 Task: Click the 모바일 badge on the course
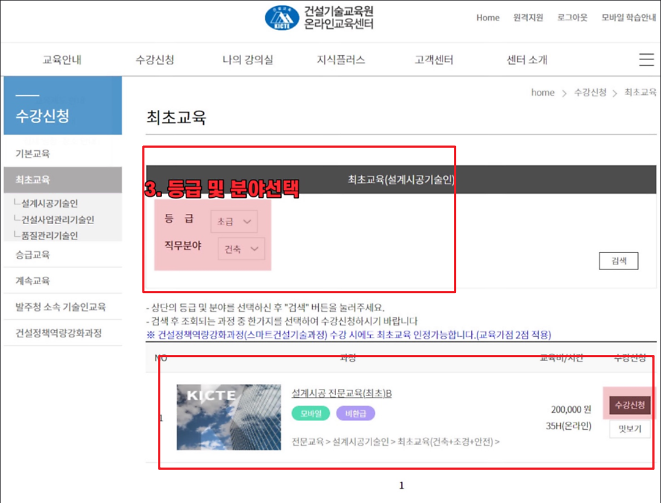310,414
